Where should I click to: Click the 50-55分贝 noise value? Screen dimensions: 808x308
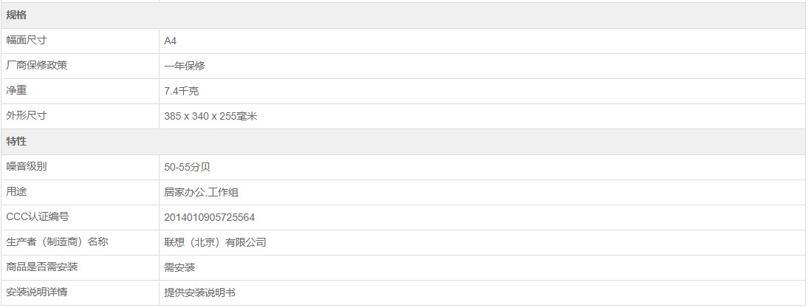coord(188,167)
